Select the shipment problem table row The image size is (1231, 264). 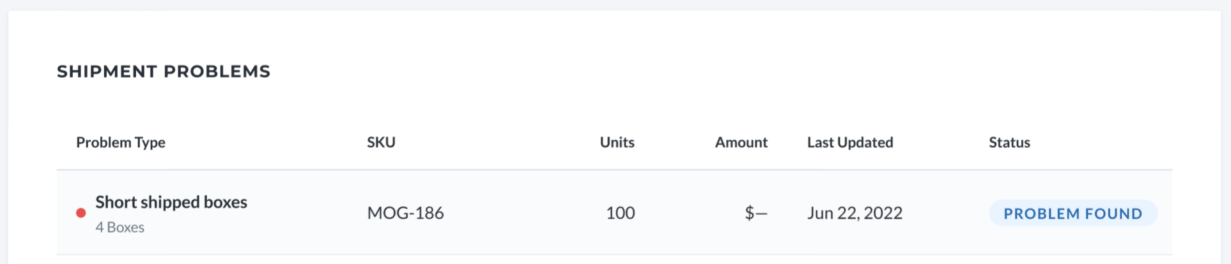tap(614, 212)
